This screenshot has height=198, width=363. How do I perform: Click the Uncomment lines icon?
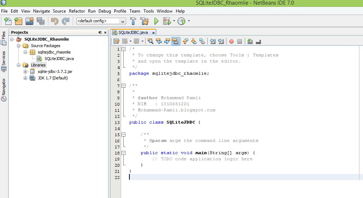pyautogui.click(x=258, y=41)
